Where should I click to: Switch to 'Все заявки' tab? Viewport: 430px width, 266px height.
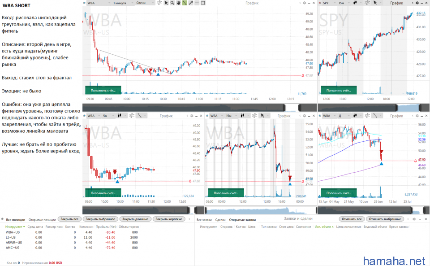[204, 220]
